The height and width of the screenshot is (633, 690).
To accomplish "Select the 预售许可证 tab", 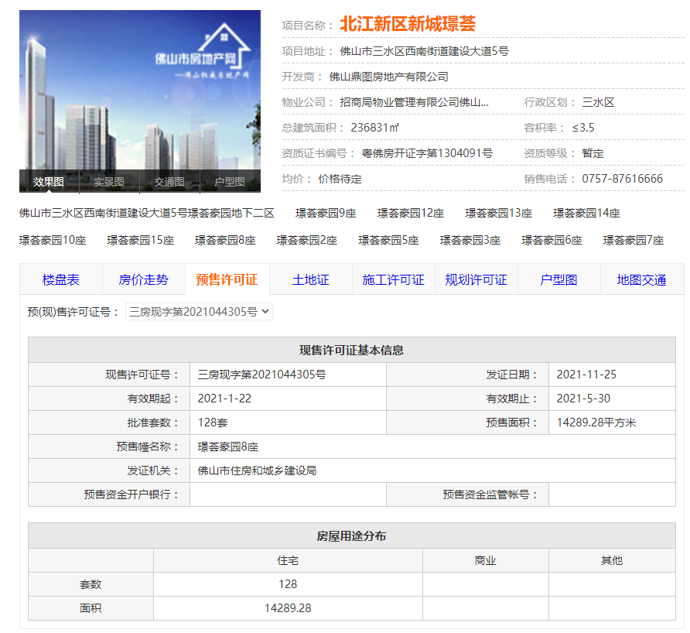I will click(227, 279).
